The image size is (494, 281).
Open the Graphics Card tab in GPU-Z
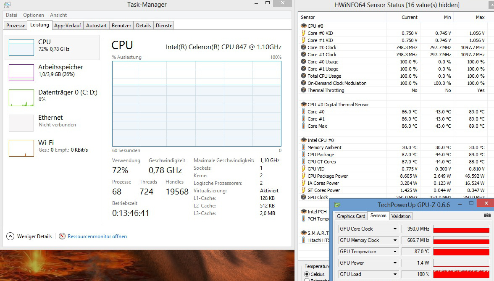(351, 216)
